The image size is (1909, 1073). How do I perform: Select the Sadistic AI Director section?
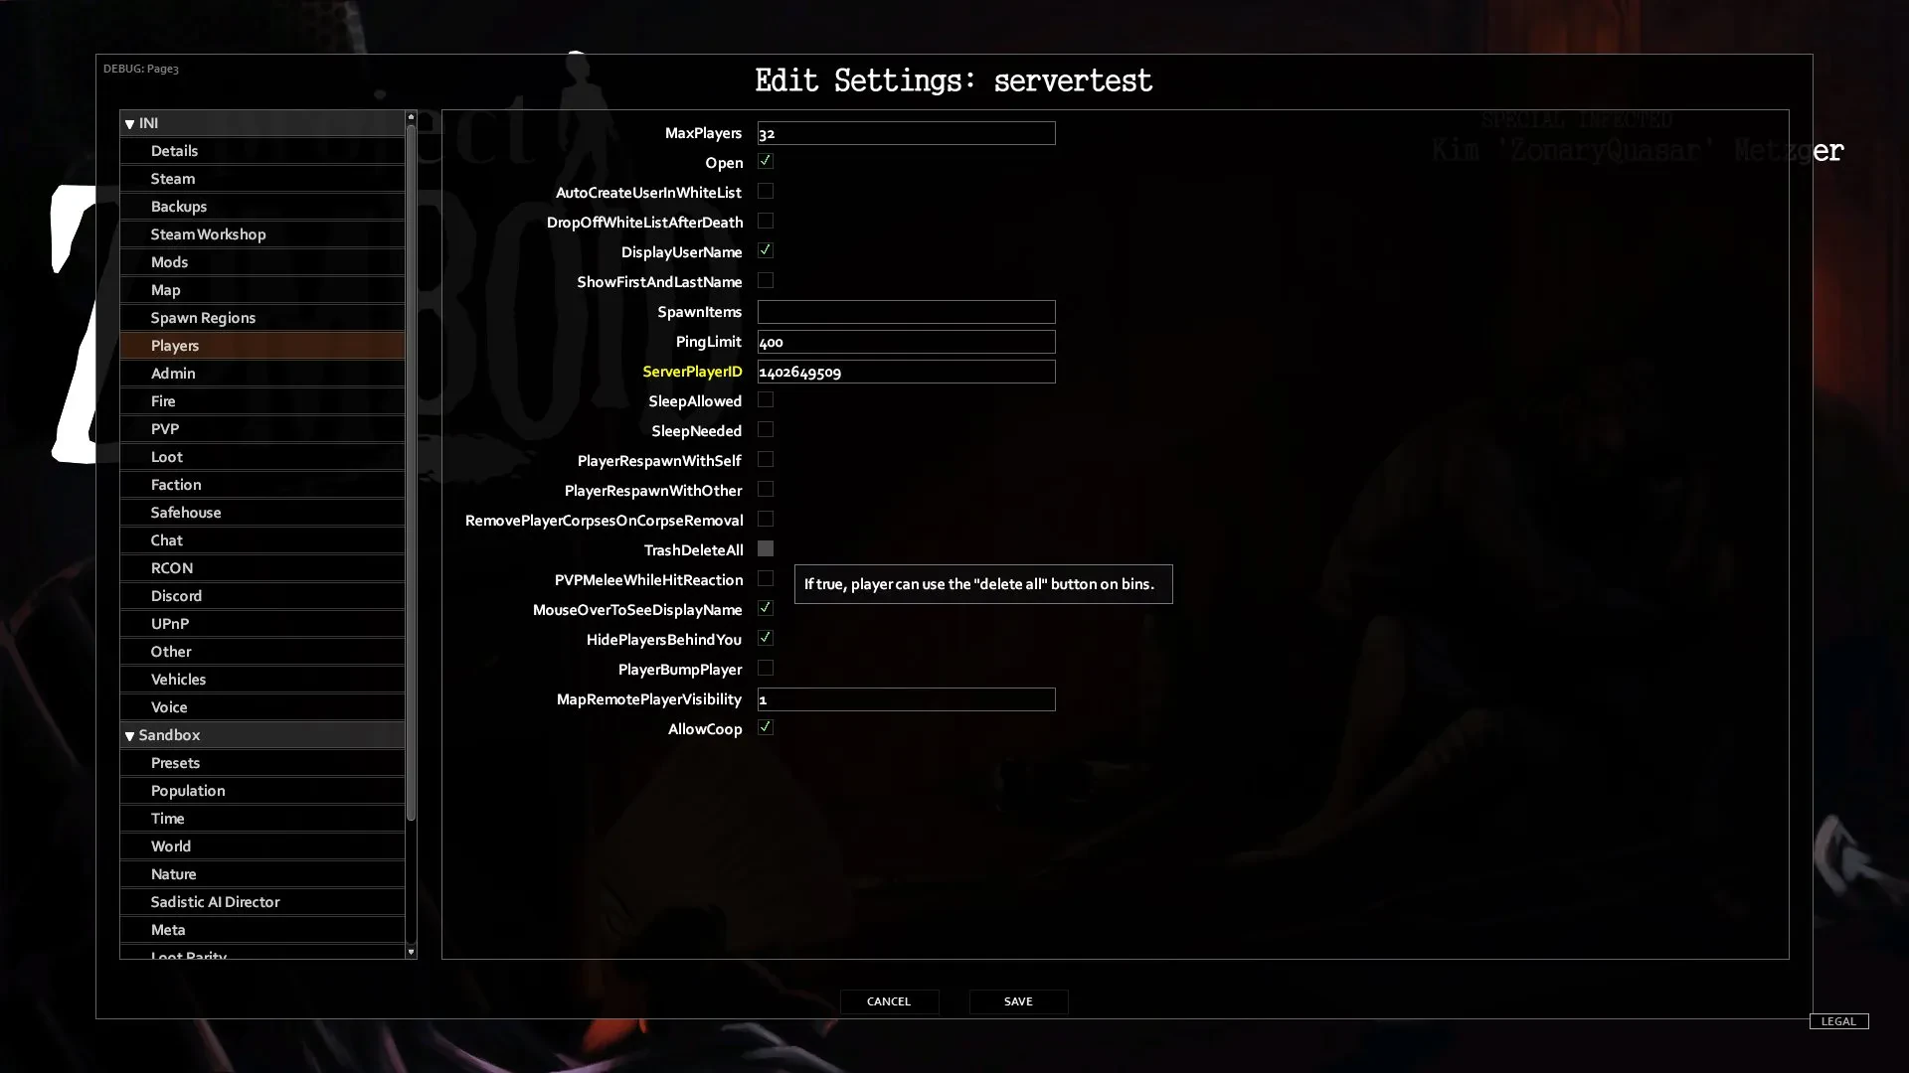click(x=215, y=901)
